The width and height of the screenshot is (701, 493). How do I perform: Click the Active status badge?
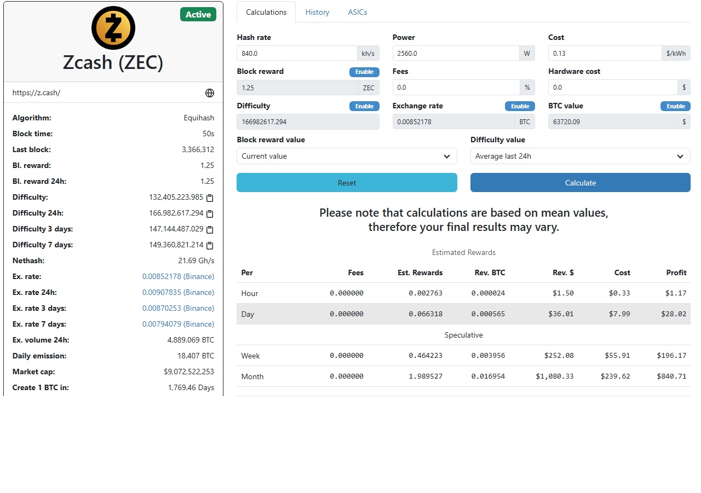198,15
